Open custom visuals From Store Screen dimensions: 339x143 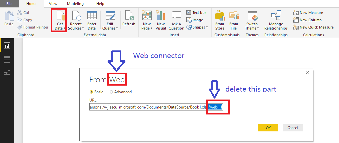[220, 20]
